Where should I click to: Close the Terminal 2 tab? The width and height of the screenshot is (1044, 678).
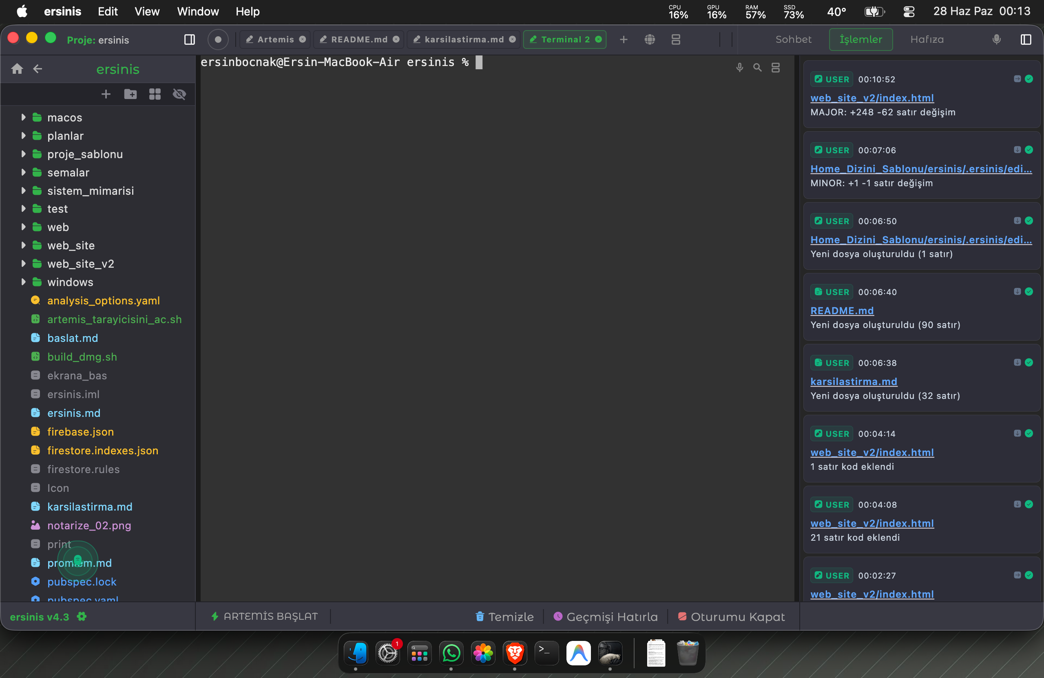598,40
